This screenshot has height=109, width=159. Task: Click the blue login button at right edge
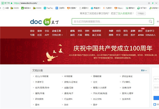click(156, 98)
